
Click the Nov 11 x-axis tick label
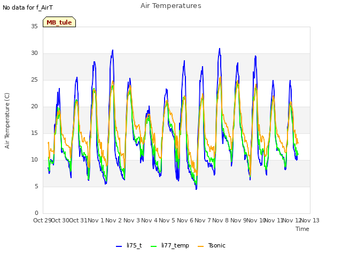[x=274, y=220]
